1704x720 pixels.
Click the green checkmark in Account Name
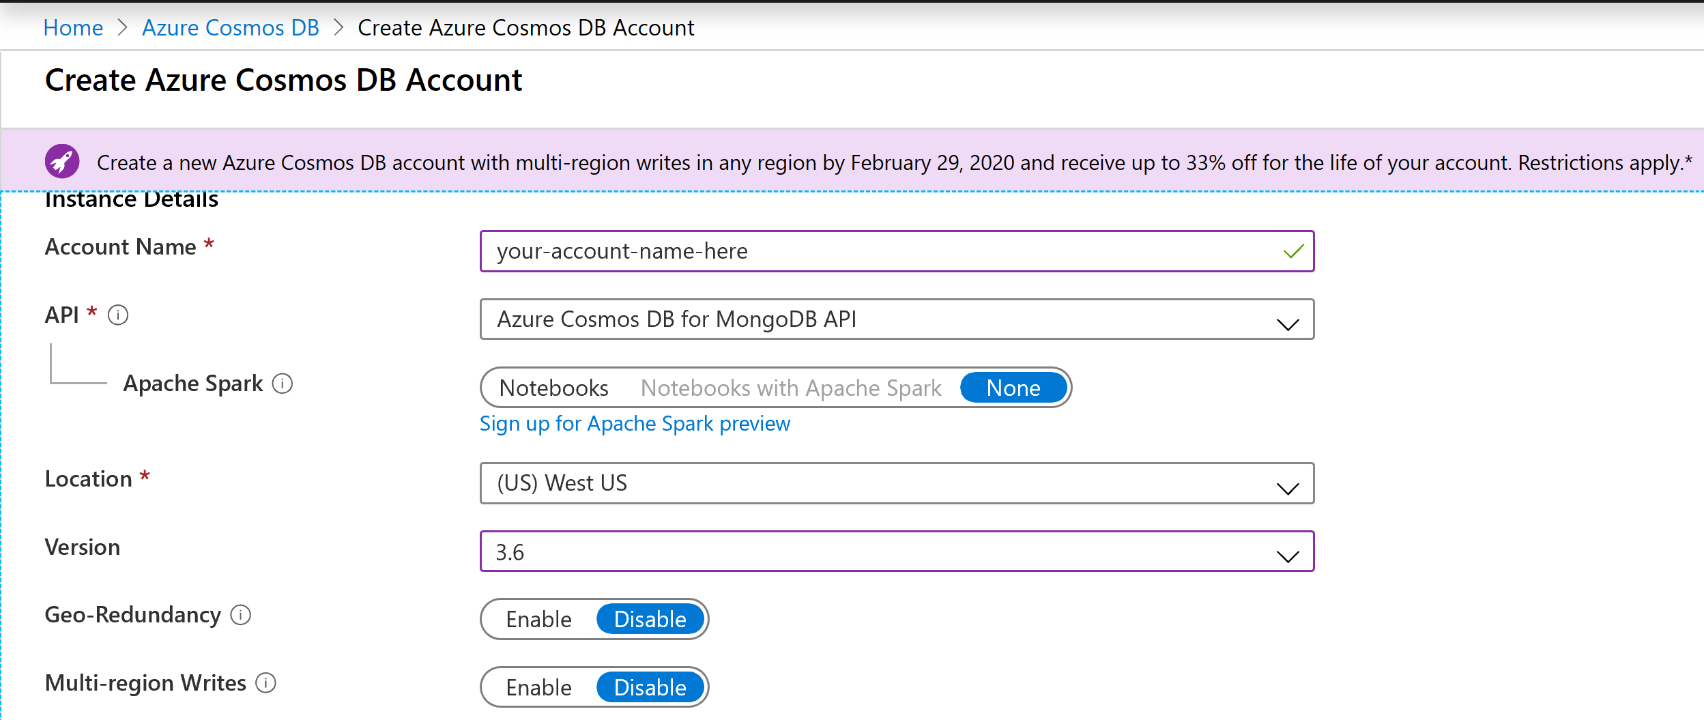(x=1293, y=251)
